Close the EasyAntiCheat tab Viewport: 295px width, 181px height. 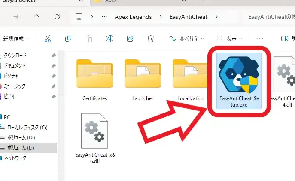(x=81, y=1)
